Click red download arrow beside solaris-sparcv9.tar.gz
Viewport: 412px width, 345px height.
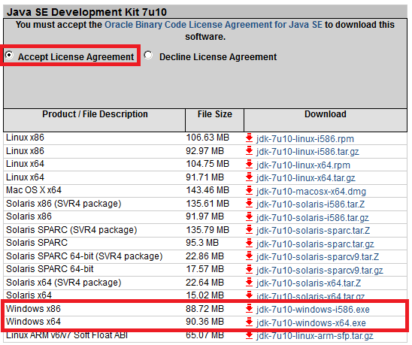249,269
